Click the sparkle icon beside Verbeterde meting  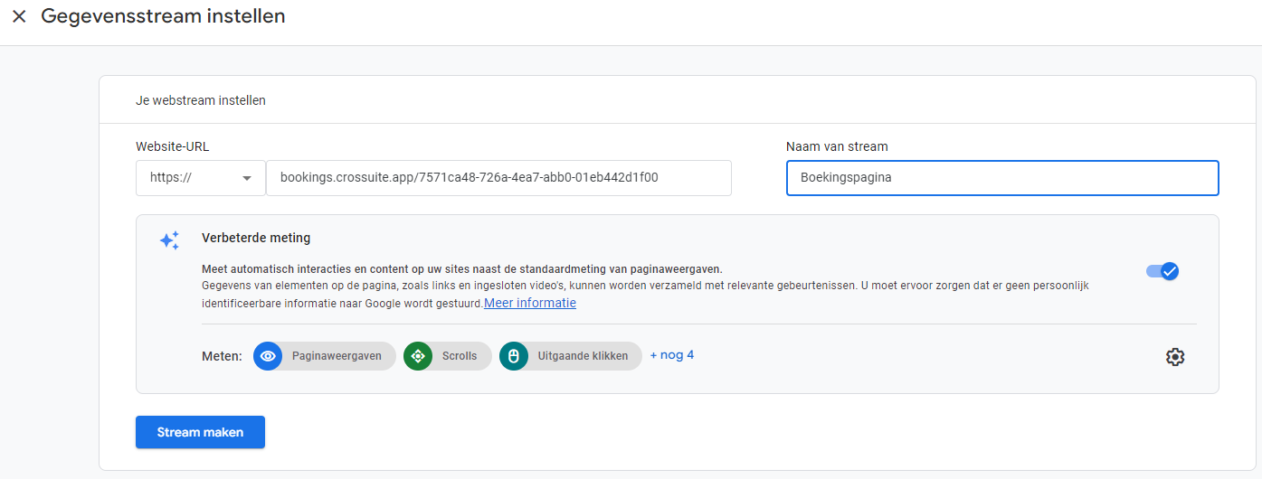(x=169, y=240)
